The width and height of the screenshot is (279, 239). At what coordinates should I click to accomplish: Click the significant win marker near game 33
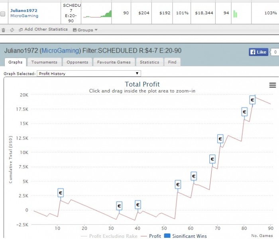pyautogui.click(x=119, y=206)
